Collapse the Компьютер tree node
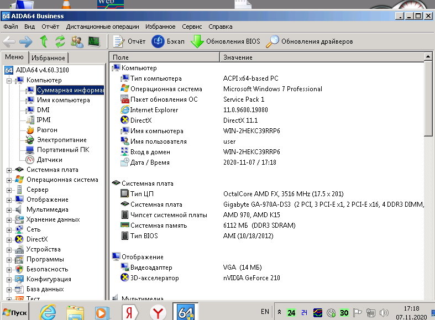The width and height of the screenshot is (435, 320). [x=9, y=81]
